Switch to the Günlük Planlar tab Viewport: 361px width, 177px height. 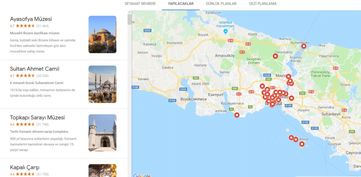[x=221, y=4]
